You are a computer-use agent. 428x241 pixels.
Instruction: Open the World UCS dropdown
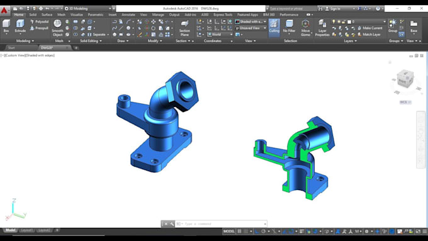220,35
